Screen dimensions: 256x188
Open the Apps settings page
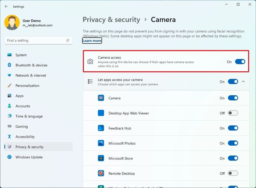[x=19, y=96]
